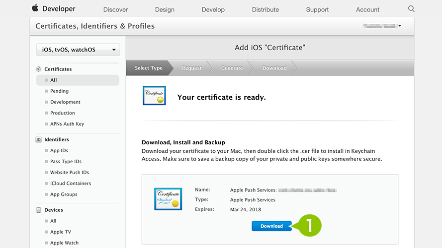Click the certificate icon beside ready message
442x248 pixels.
154,96
